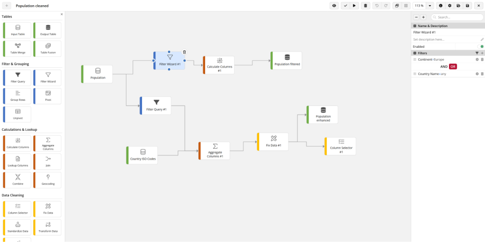Viewport: 485px width, 242px height.
Task: Select the Group Rows tool
Action: tap(17, 96)
